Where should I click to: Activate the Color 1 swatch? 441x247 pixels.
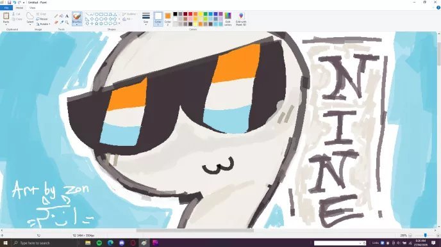click(158, 19)
